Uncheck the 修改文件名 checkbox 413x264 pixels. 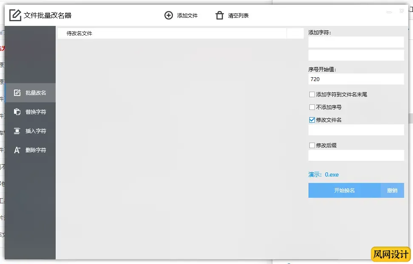pos(312,120)
